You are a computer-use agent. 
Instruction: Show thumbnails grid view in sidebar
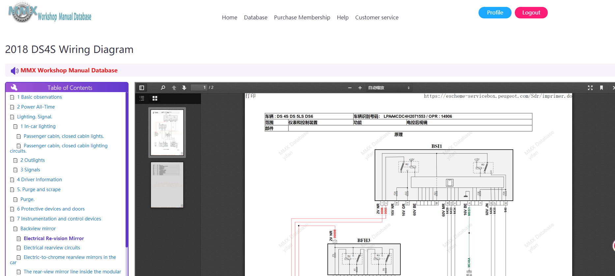pyautogui.click(x=155, y=98)
